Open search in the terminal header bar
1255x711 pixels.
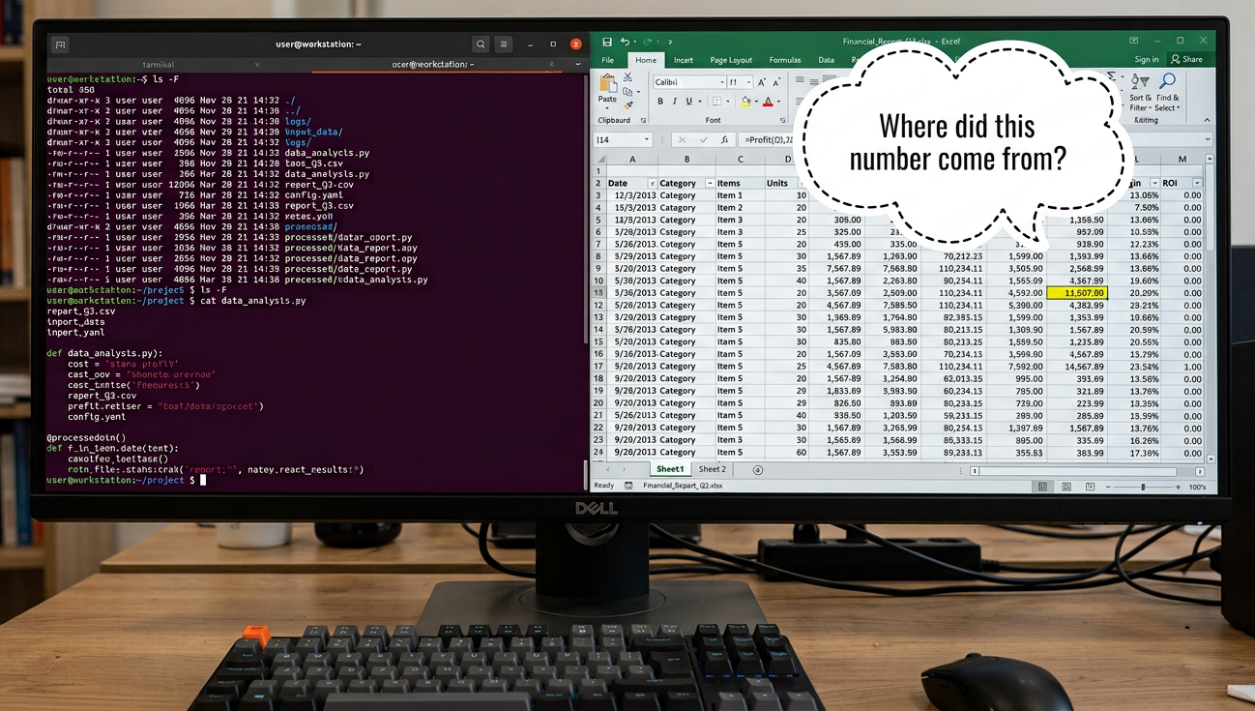pos(481,44)
